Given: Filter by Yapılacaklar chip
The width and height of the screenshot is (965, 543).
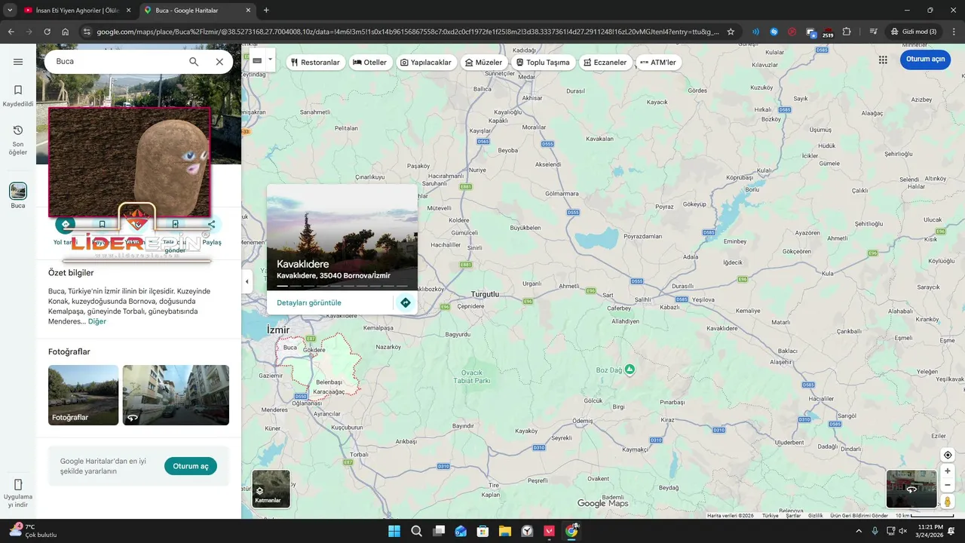Looking at the screenshot, I should coord(426,62).
